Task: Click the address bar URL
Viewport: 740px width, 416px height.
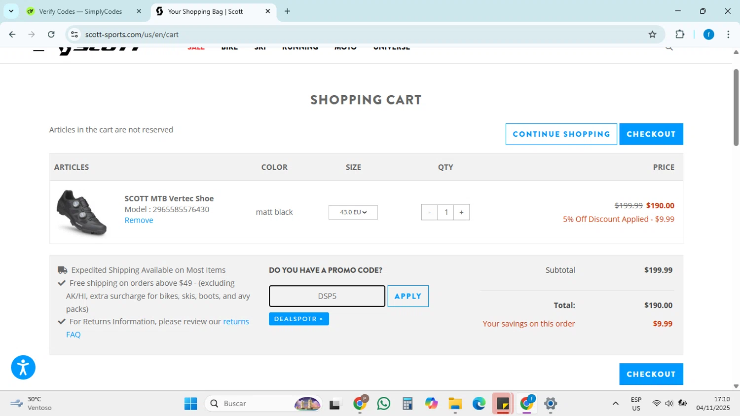Action: [132, 35]
